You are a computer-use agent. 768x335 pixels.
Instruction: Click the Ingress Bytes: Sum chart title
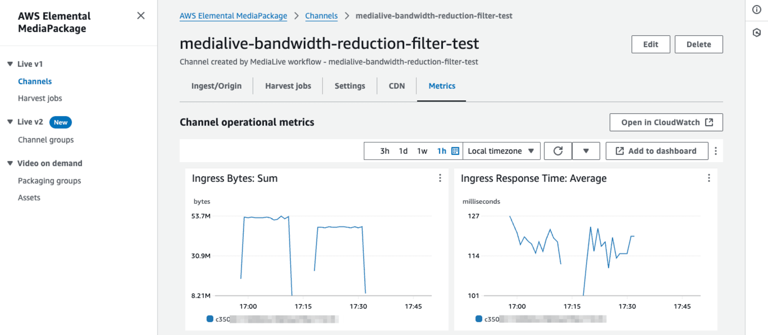235,178
